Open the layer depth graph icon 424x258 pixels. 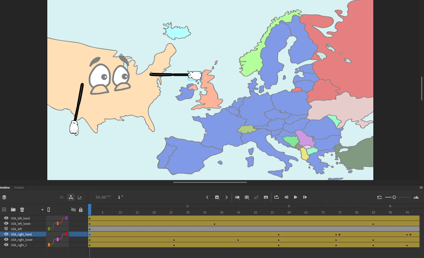80,198
